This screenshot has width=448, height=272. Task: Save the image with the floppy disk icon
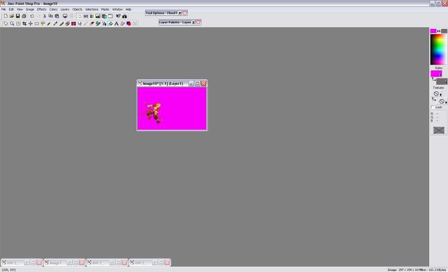pos(18,17)
